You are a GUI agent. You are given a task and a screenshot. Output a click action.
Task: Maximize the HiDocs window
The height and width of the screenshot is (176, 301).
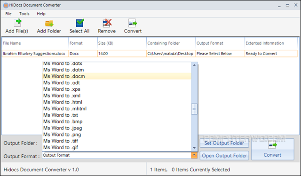[x=287, y=5]
